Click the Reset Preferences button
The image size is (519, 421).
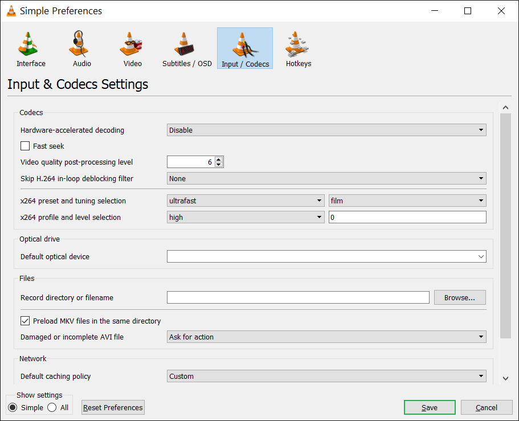pyautogui.click(x=112, y=407)
